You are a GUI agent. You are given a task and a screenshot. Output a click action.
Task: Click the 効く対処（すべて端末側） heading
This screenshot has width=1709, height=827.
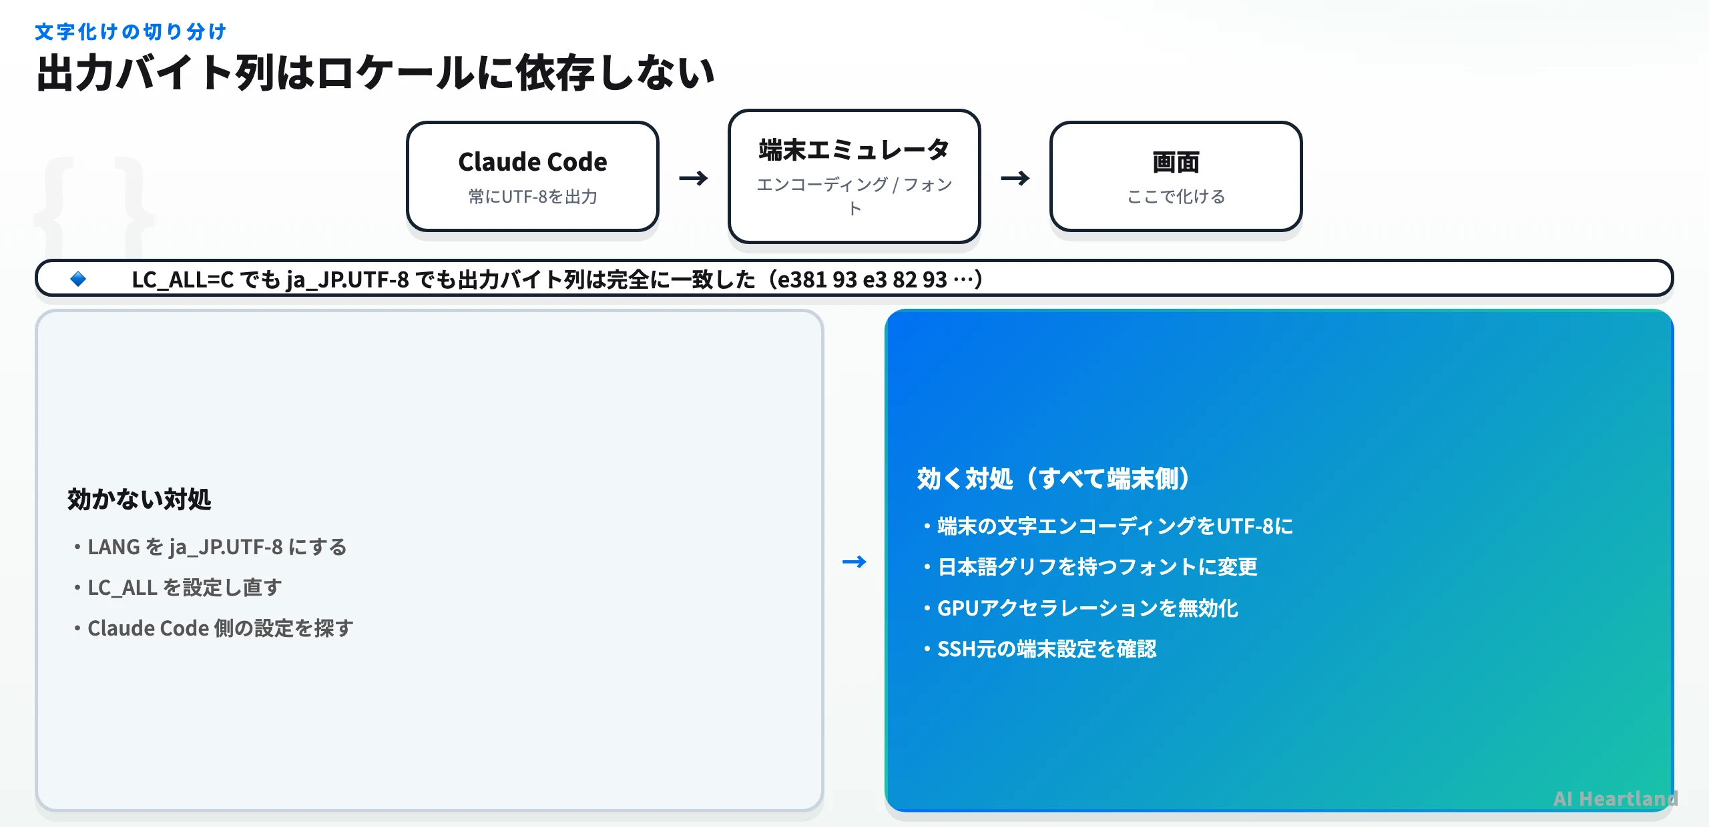pos(1054,479)
